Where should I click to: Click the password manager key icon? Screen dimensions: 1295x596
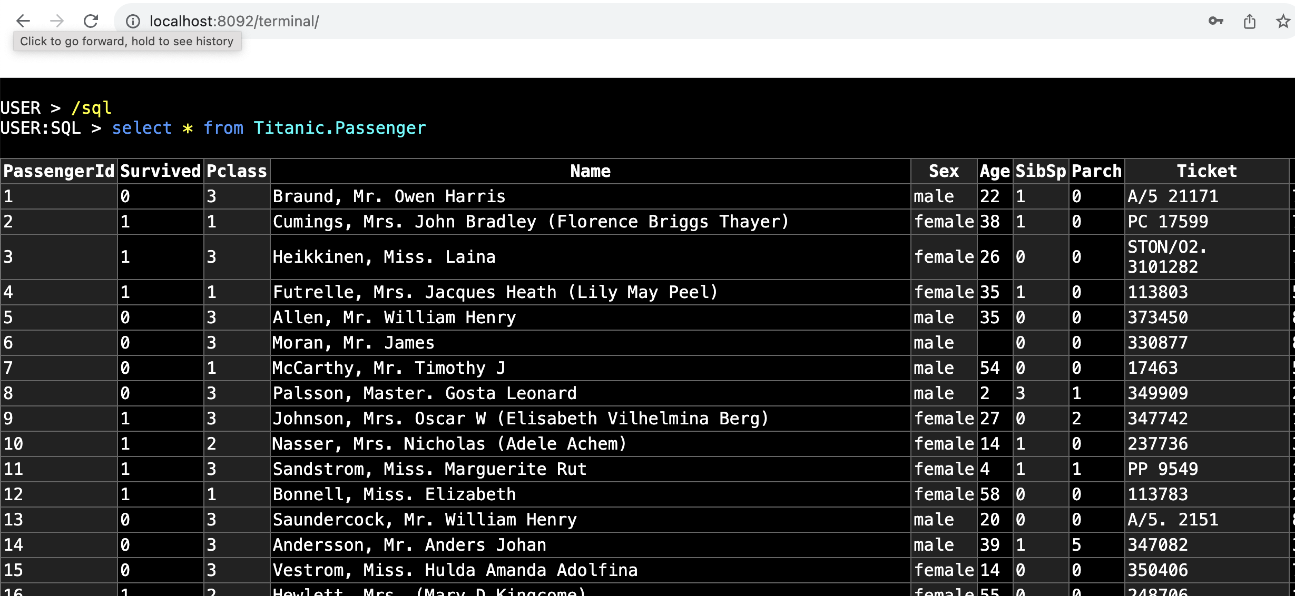[x=1216, y=21]
